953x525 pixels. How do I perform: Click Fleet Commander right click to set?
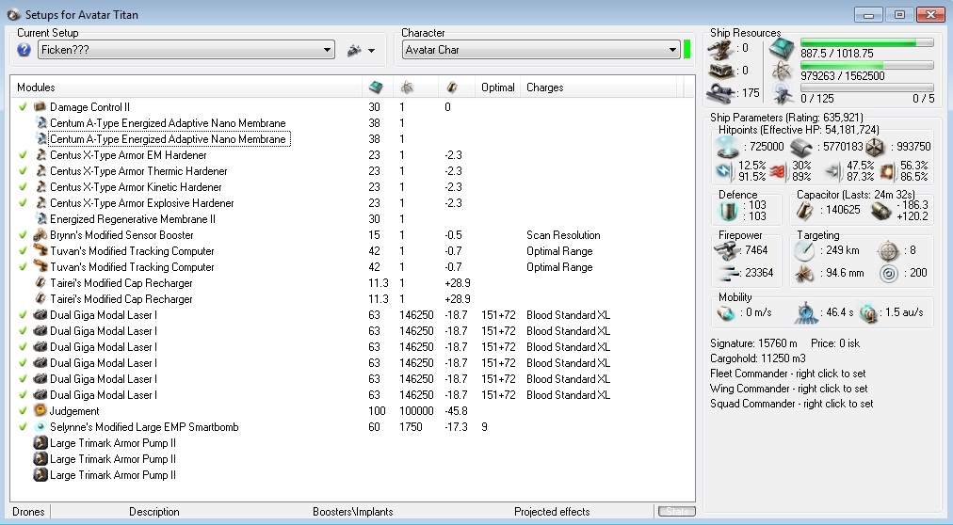point(787,374)
